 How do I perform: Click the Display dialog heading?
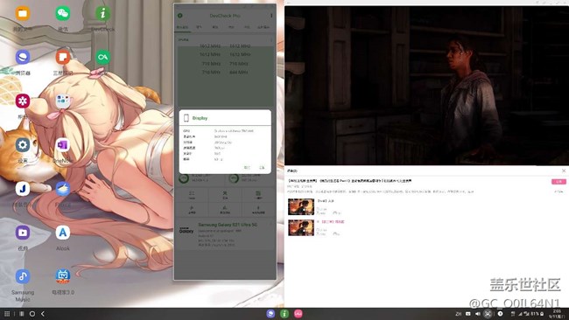[x=200, y=118]
